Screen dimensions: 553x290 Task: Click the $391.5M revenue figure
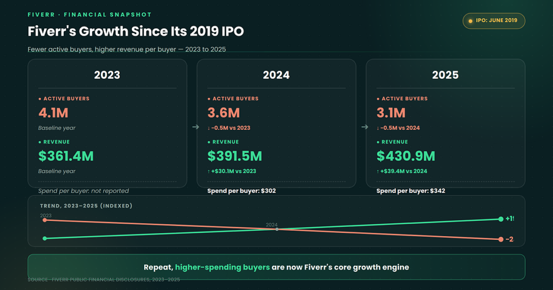[234, 156]
